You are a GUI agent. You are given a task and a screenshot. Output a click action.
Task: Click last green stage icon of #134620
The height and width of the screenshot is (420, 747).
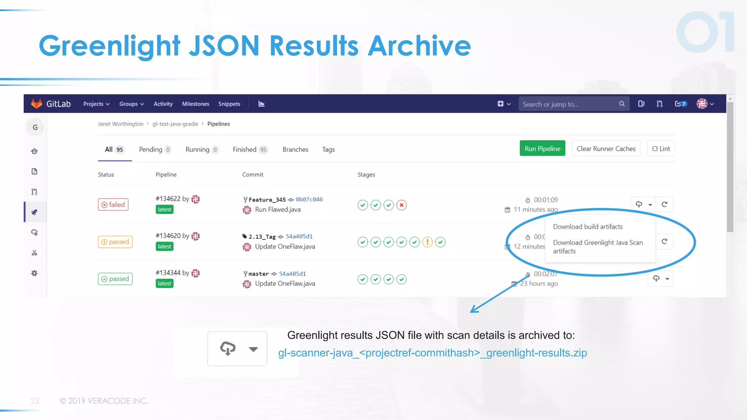click(441, 242)
